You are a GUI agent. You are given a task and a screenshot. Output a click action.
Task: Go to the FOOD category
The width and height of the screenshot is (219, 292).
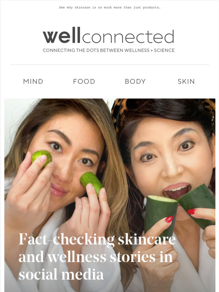click(x=84, y=81)
